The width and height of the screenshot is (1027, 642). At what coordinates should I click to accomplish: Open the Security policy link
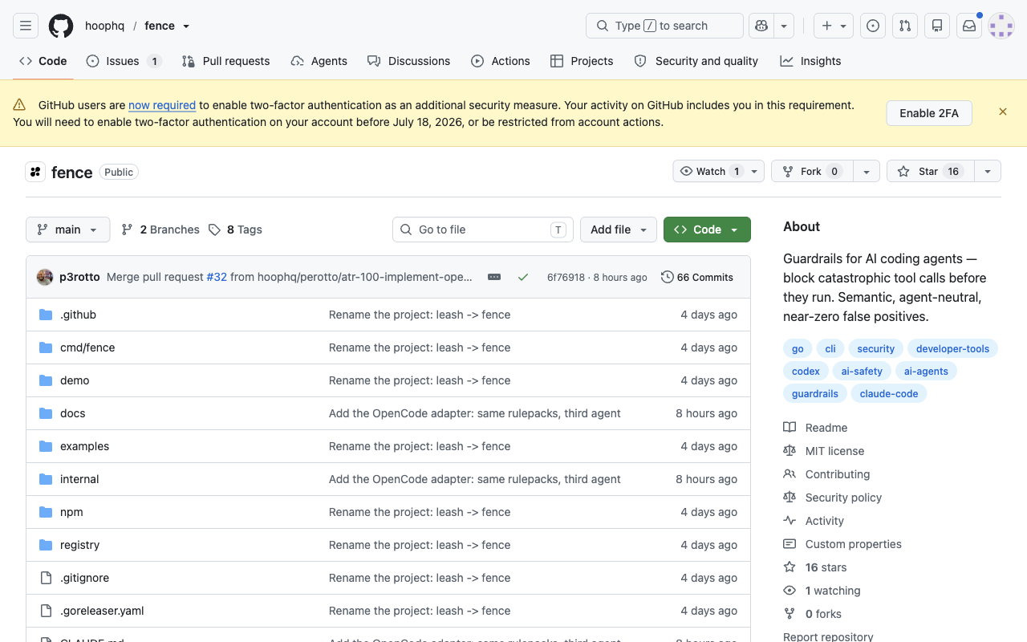pyautogui.click(x=843, y=498)
